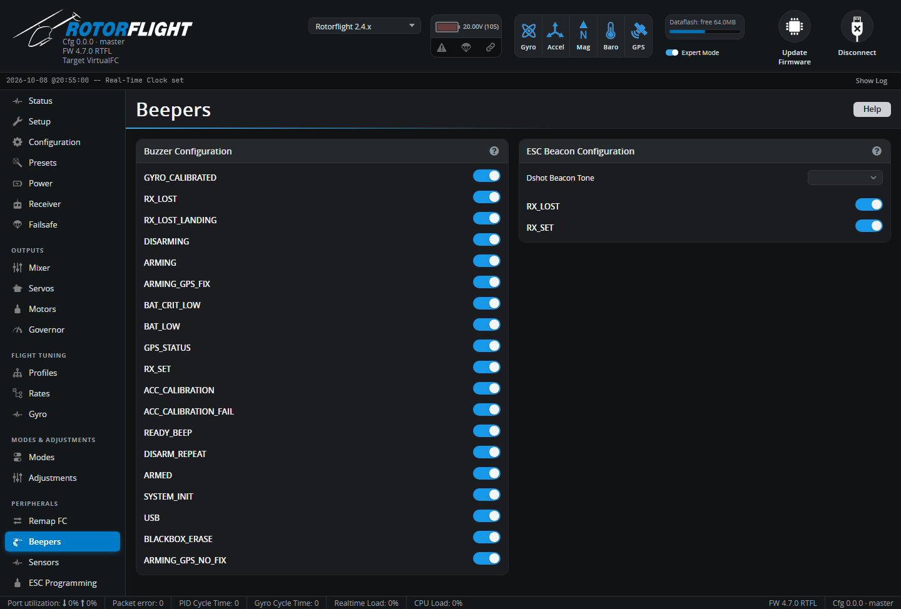Open the ESC Programming page
Screen dimensions: 901x609
click(x=63, y=583)
